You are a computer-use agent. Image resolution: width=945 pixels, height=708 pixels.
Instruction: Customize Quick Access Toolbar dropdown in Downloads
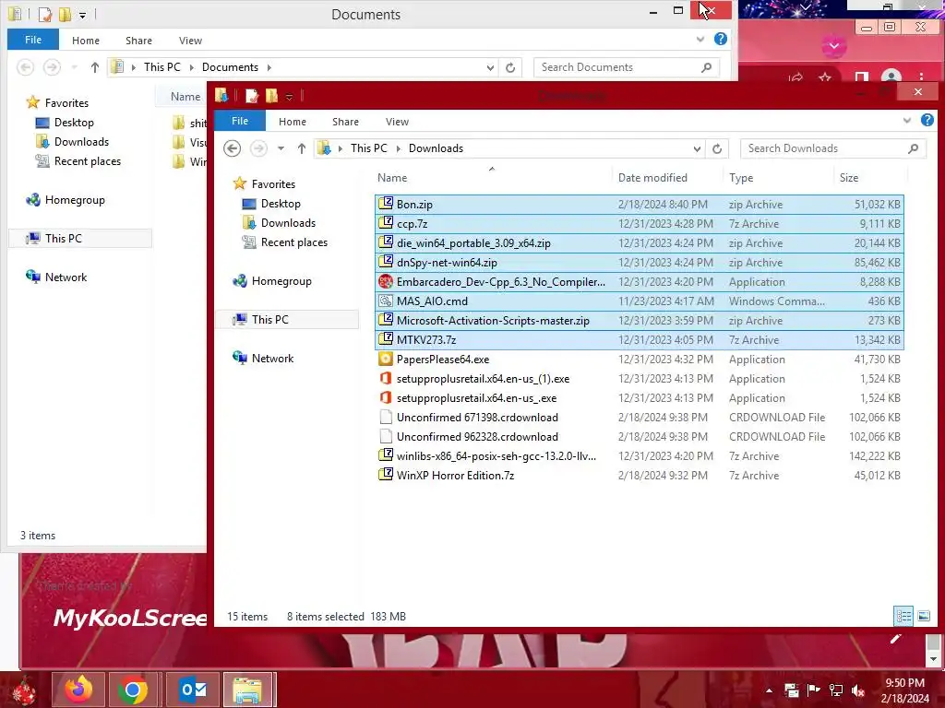tap(289, 96)
